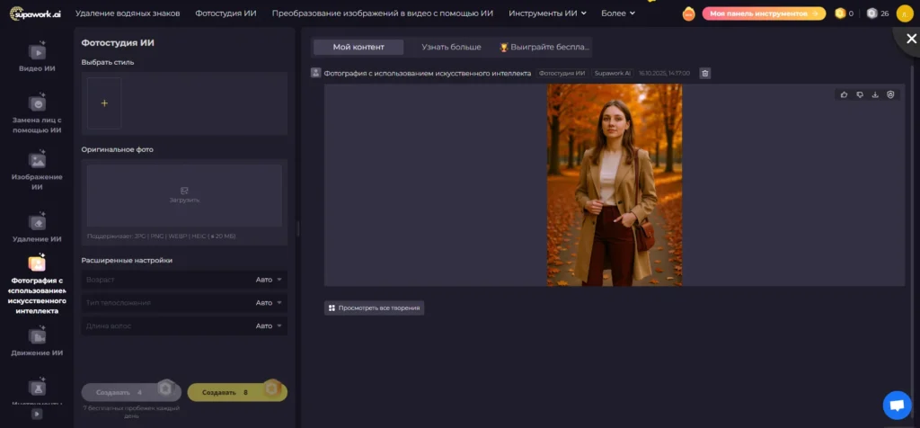Expand the Инструменты ИИ menu
This screenshot has width=920, height=428.
coord(547,13)
